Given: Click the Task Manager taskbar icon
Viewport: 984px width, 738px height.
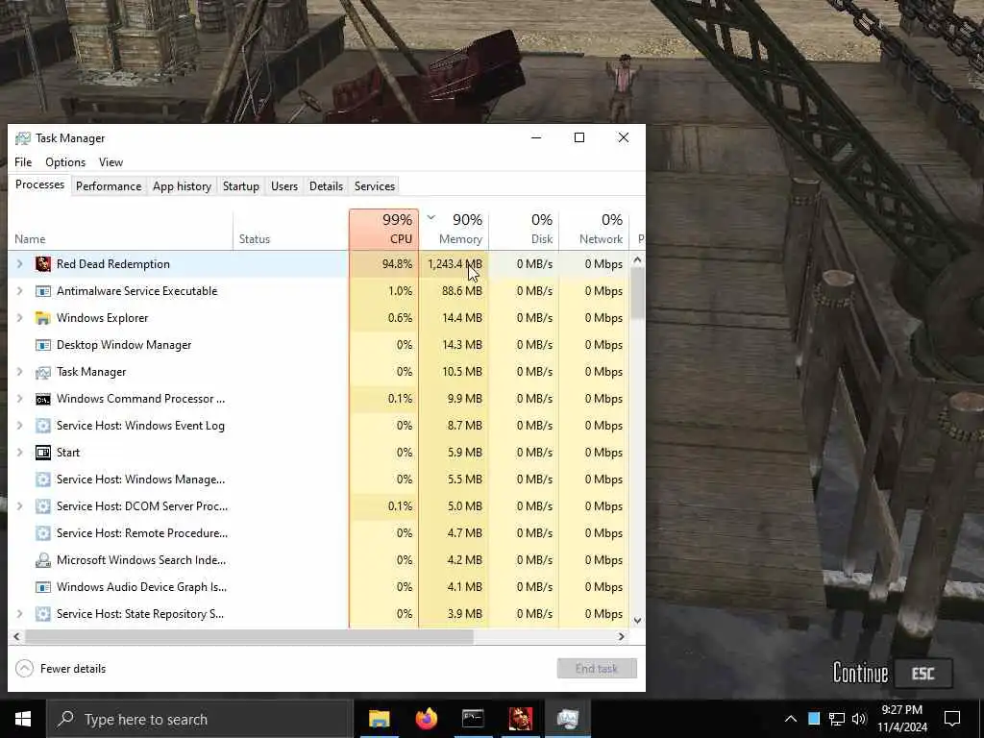Looking at the screenshot, I should [x=567, y=719].
